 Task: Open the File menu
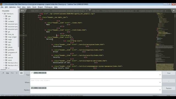point(2,7)
